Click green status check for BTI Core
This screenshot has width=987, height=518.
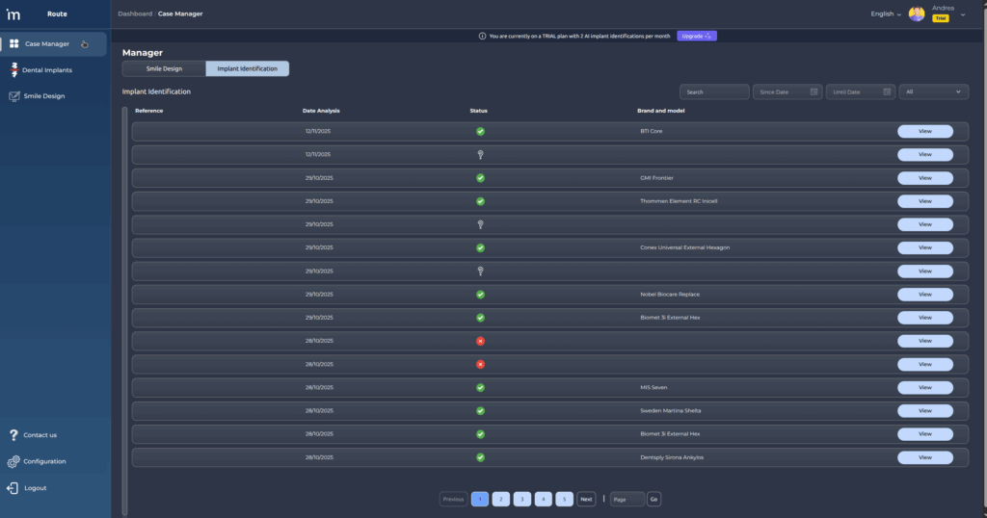pos(480,131)
